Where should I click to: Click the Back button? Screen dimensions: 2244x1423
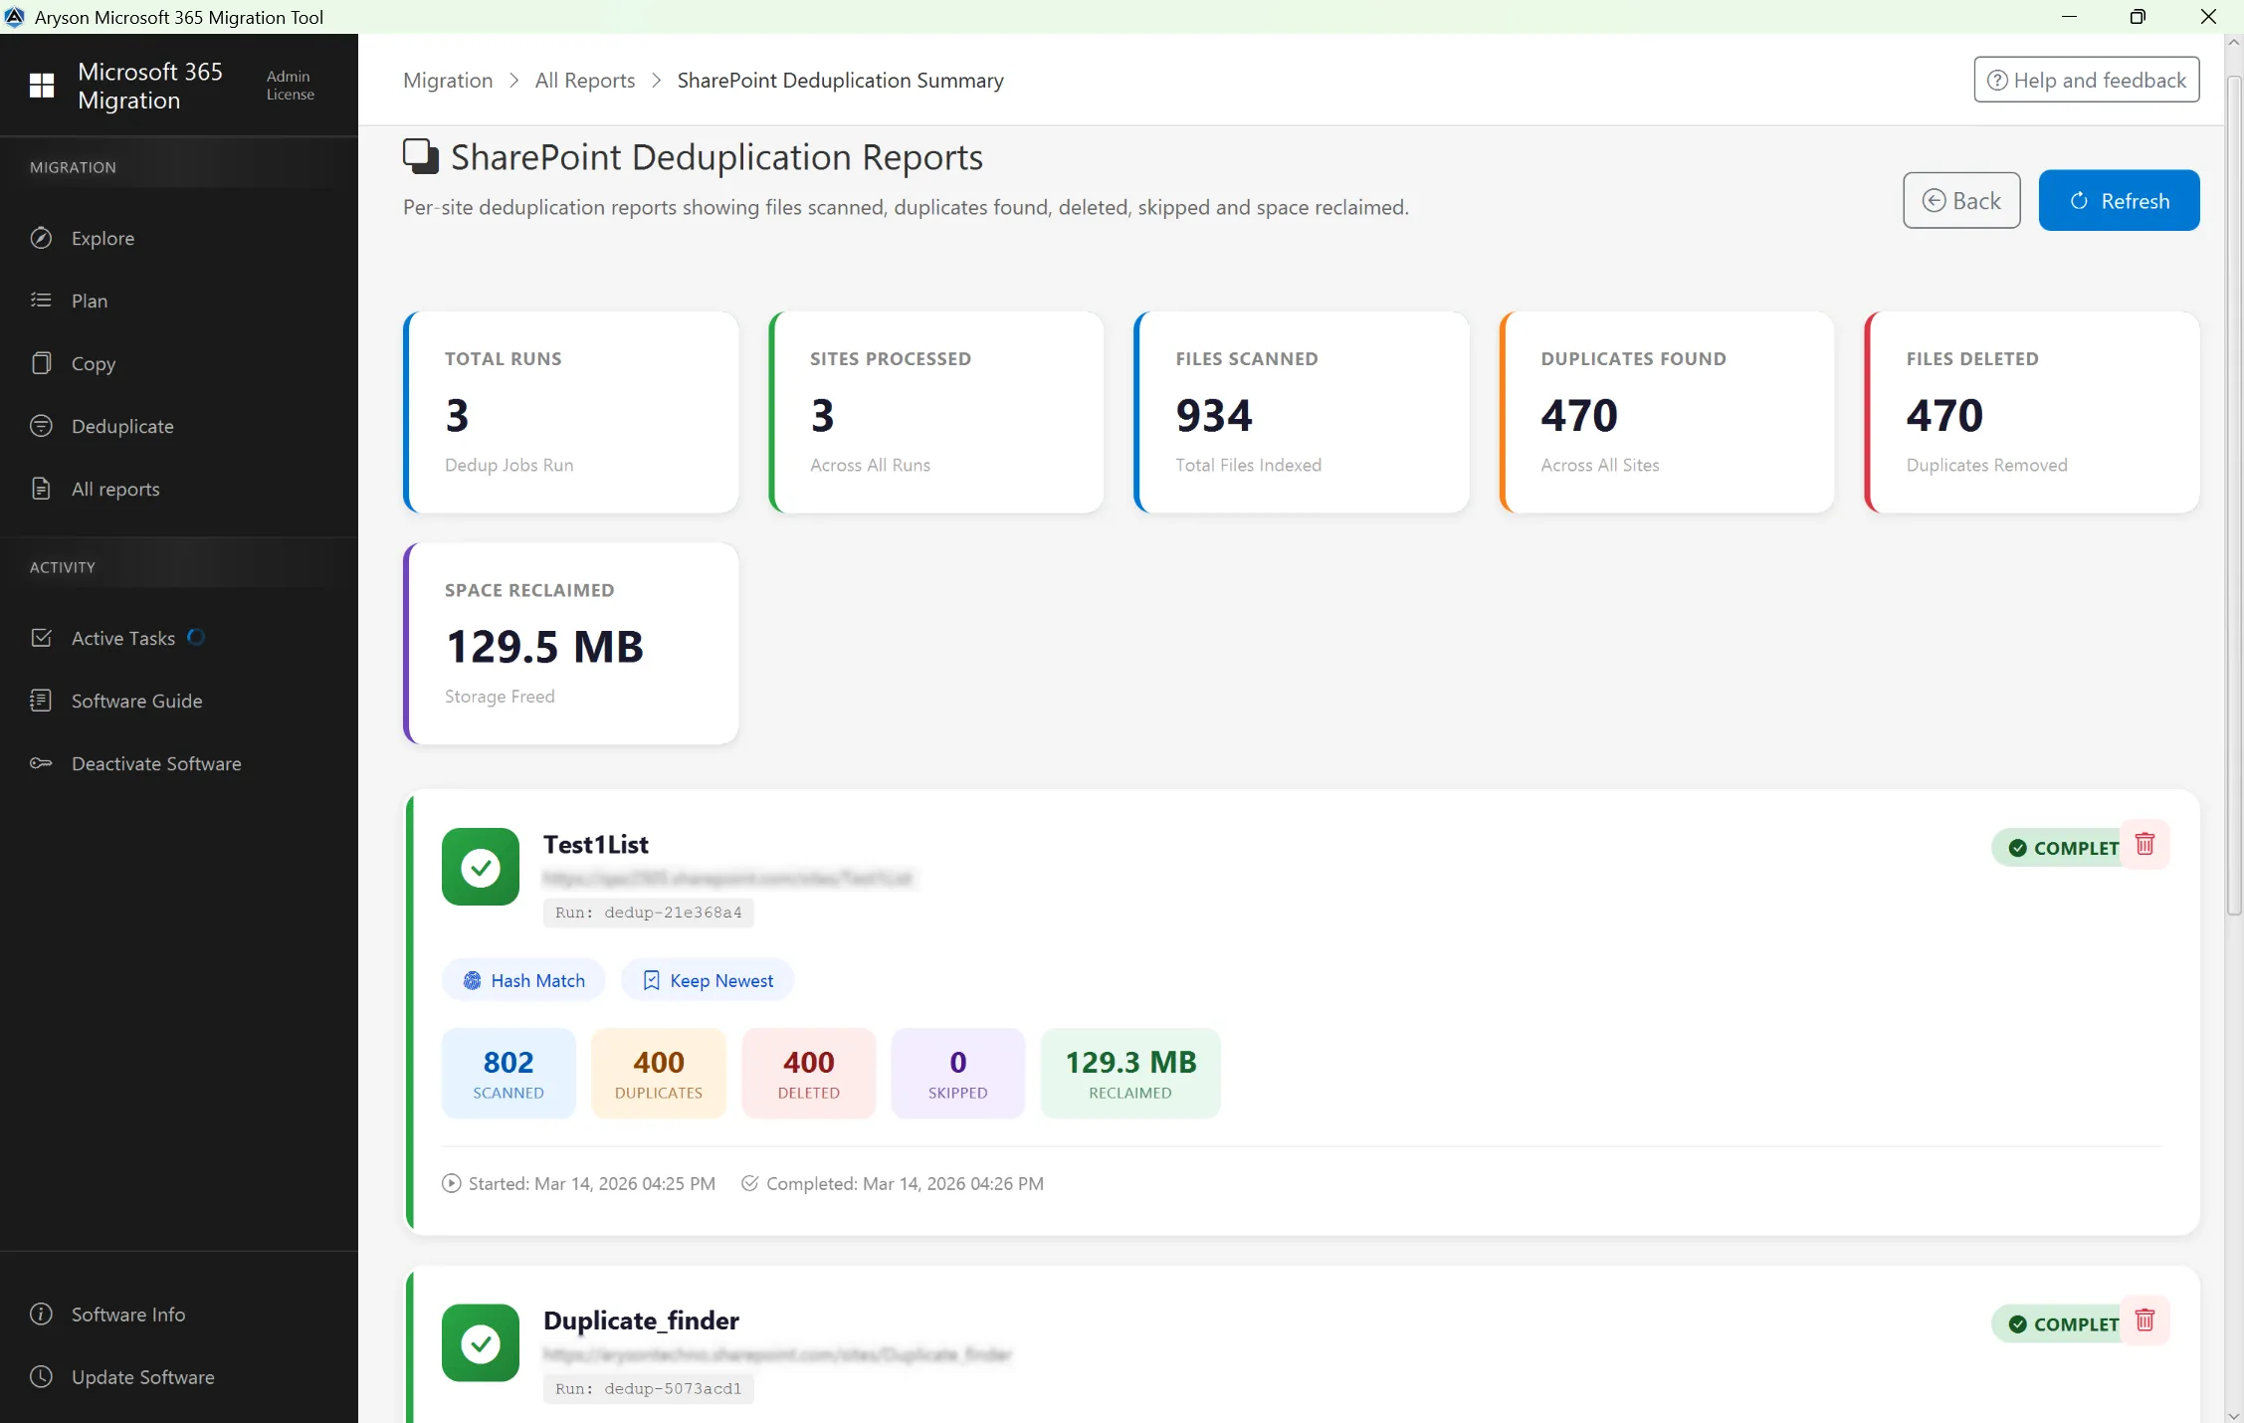1960,201
